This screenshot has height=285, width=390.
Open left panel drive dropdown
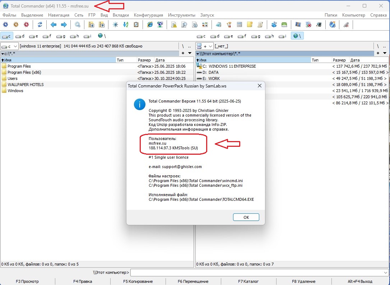coord(10,46)
